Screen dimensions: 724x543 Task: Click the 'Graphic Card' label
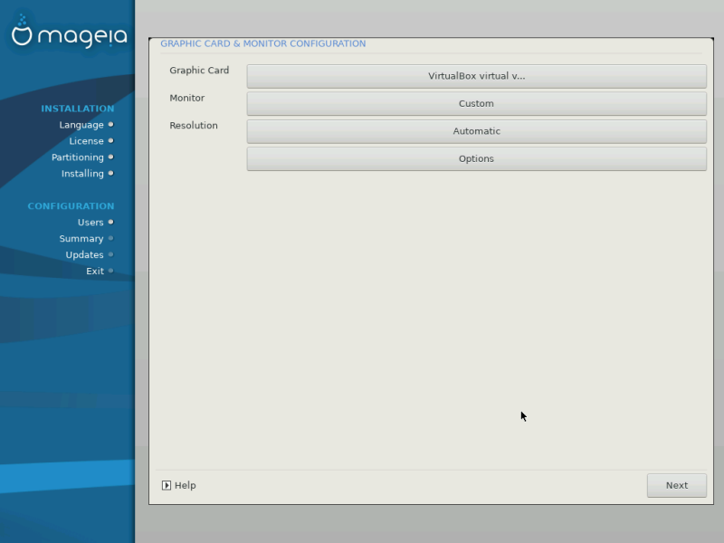click(x=199, y=71)
